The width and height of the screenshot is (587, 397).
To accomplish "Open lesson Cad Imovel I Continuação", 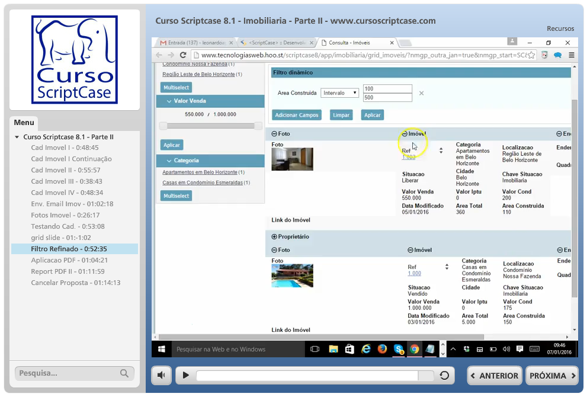I will (72, 159).
